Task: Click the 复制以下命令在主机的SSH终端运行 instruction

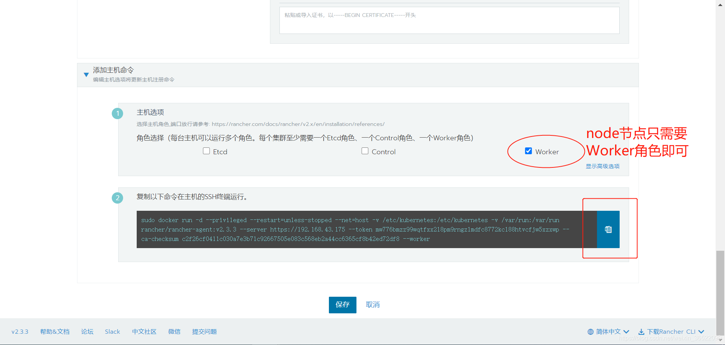Action: pos(193,197)
